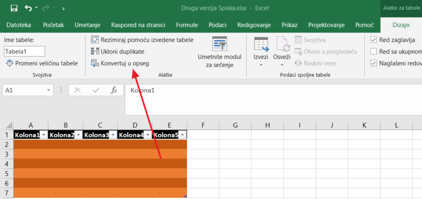The height and width of the screenshot is (199, 422).
Task: Click the Kolona3 header cell text
Action: (97, 135)
